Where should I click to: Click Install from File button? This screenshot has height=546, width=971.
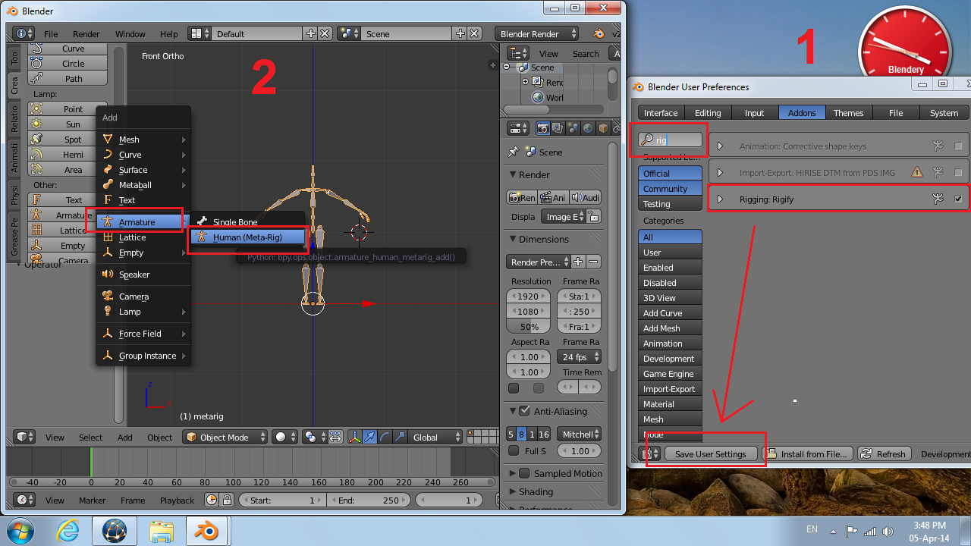[x=807, y=453]
